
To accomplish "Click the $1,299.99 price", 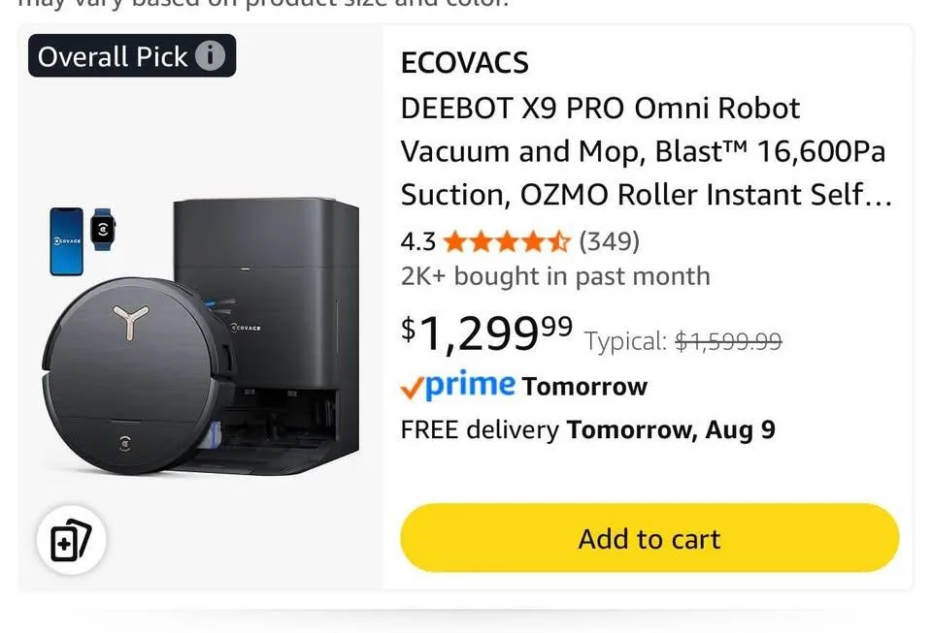I will click(486, 332).
